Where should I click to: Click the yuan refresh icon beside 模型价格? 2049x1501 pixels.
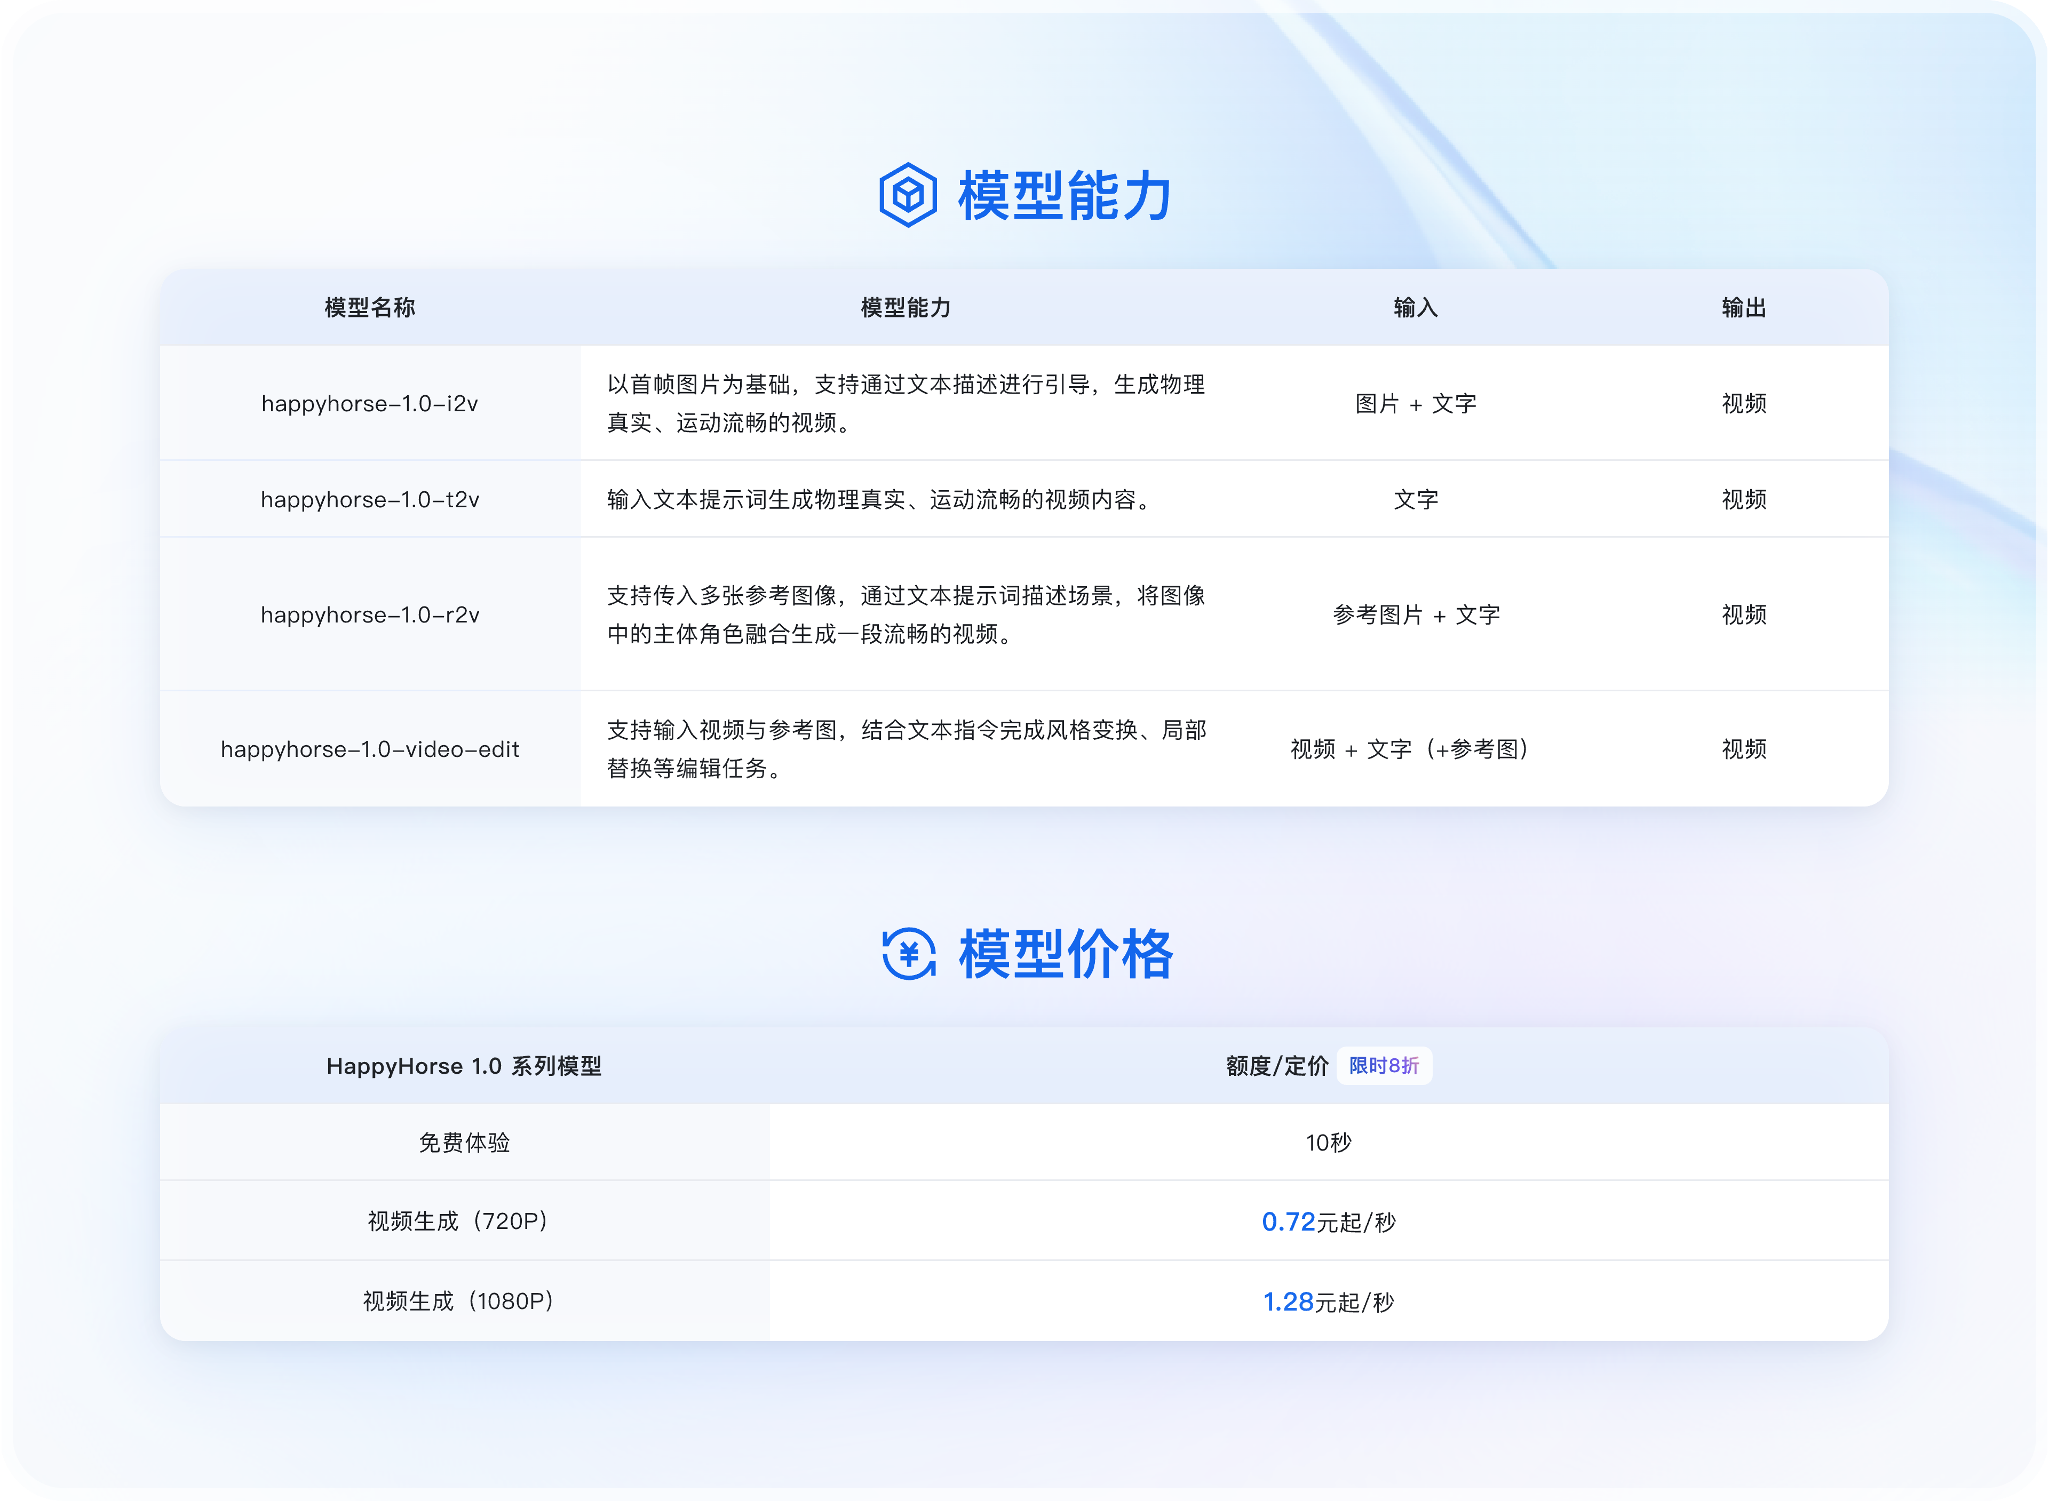(x=909, y=954)
